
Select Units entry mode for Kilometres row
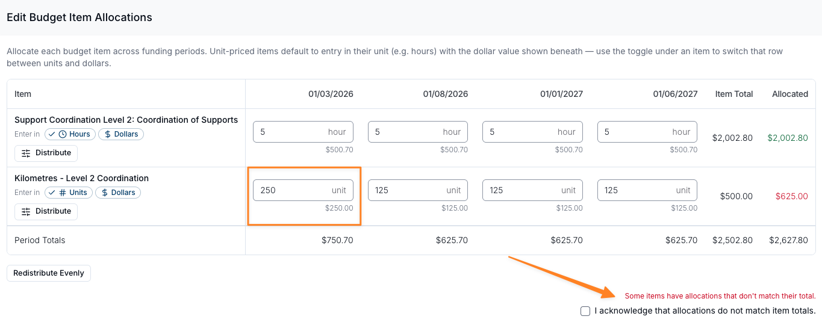[69, 193]
